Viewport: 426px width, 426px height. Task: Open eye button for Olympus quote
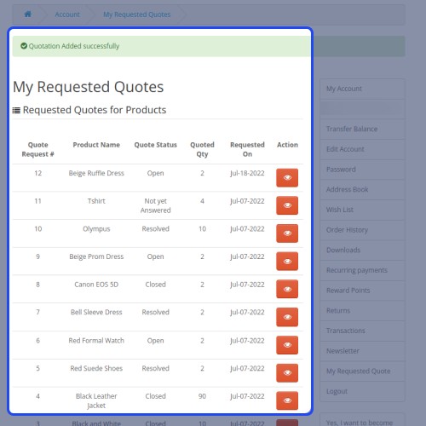[287, 233]
